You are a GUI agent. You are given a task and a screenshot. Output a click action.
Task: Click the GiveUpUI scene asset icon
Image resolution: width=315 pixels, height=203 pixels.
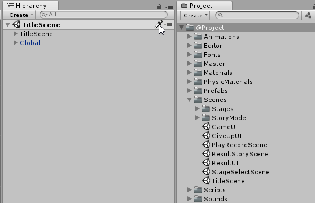[206, 135]
